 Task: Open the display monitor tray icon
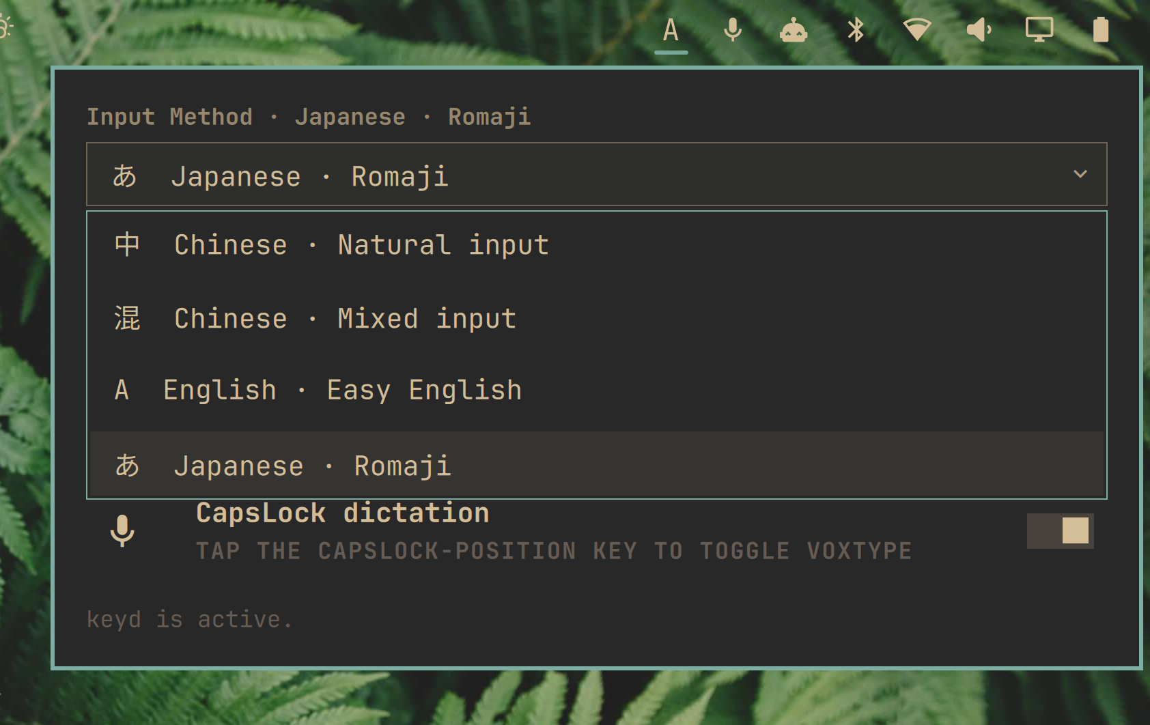click(1039, 30)
